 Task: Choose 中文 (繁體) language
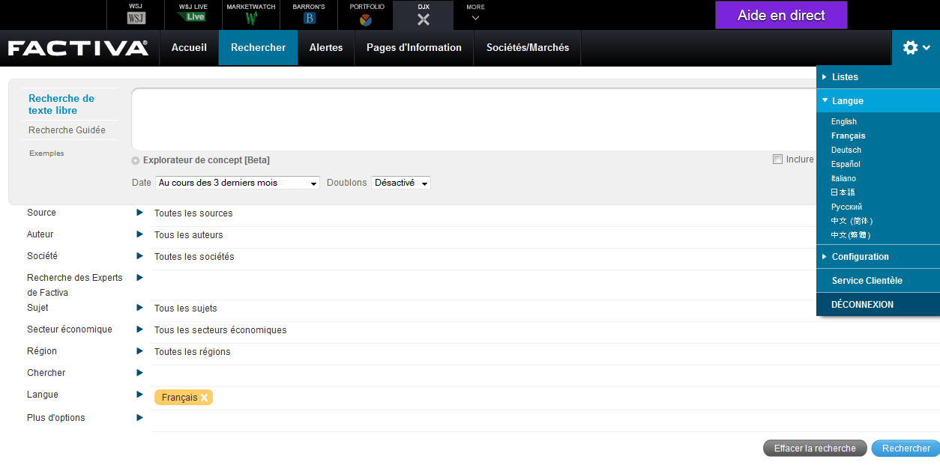tap(851, 235)
